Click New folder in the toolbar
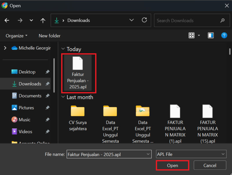The width and height of the screenshot is (232, 175). coord(50,36)
